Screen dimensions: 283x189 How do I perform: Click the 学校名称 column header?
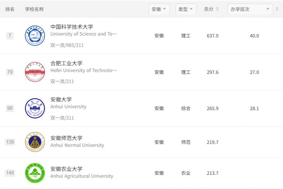[34, 9]
